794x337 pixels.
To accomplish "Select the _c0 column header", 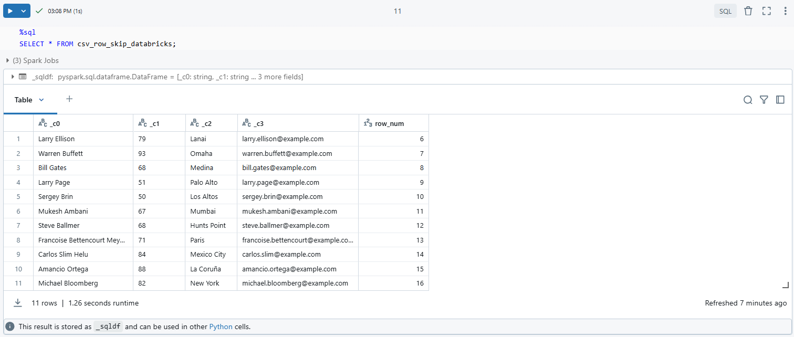I will (53, 123).
